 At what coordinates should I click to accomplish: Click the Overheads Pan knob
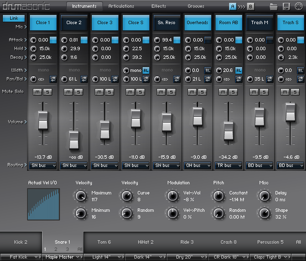[188, 79]
